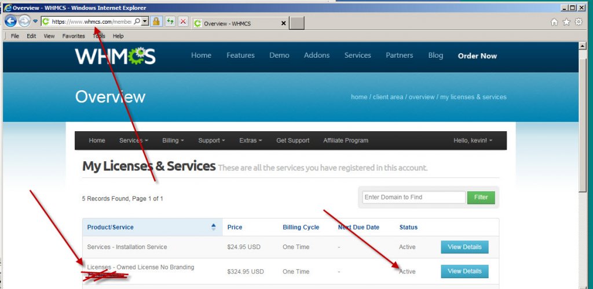Click the security lock icon

(156, 21)
